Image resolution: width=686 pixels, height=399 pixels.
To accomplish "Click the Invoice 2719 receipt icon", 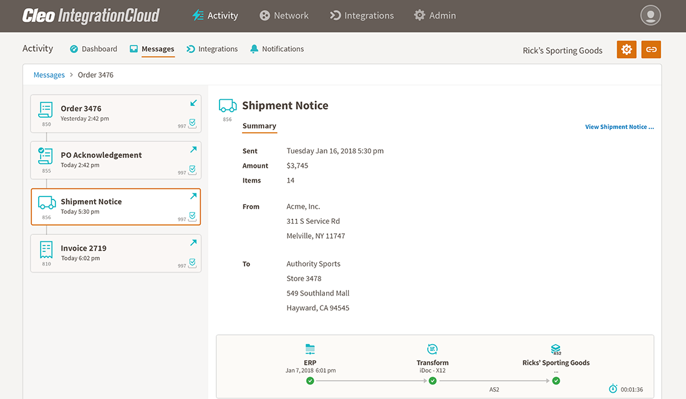I will point(46,249).
